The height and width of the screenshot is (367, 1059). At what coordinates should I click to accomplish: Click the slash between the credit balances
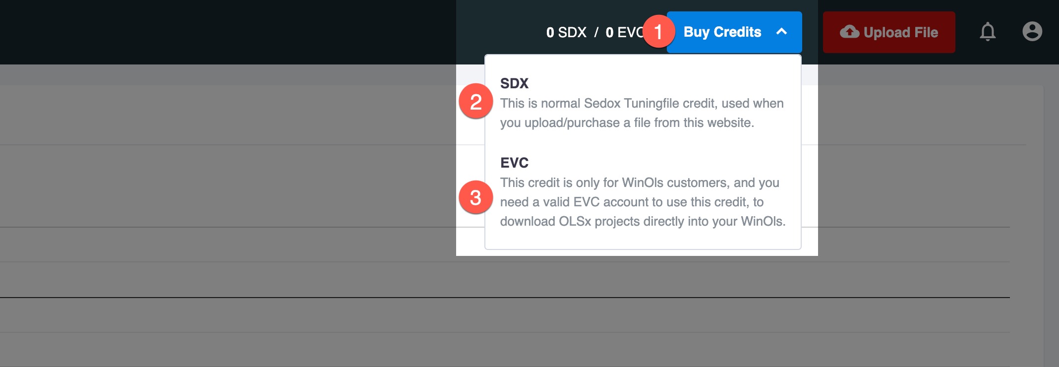596,33
